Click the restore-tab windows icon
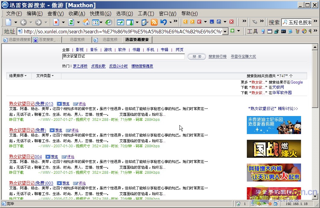Image resolution: width=320 pixels, height=208 pixels. (x=219, y=22)
